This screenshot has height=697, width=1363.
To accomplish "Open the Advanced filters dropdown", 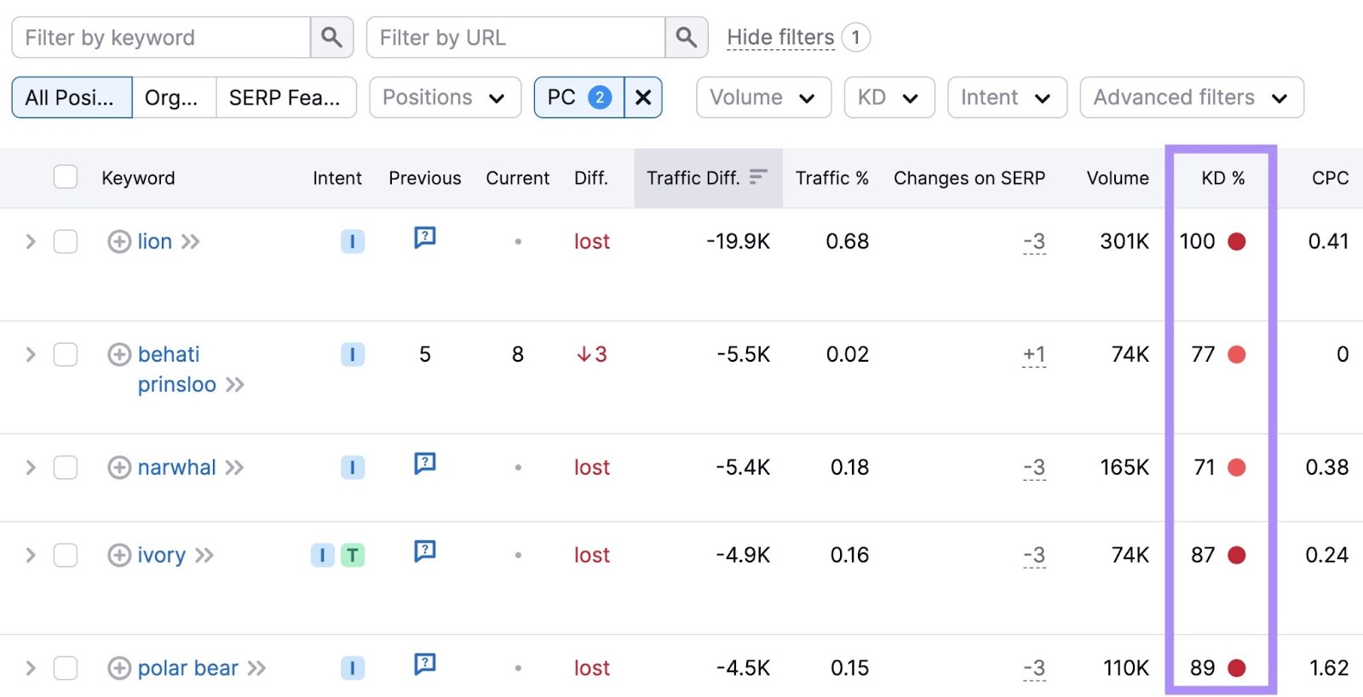I will click(x=1192, y=97).
